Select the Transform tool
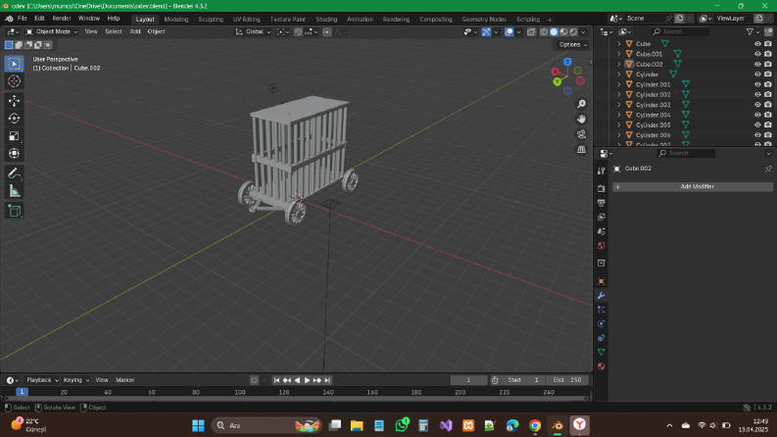This screenshot has width=777, height=437. [x=14, y=154]
